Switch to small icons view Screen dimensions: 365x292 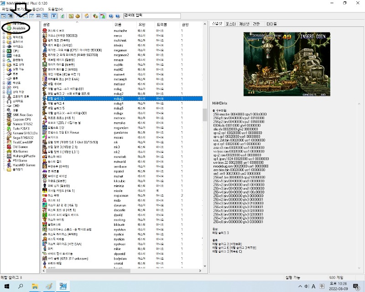(x=25, y=16)
